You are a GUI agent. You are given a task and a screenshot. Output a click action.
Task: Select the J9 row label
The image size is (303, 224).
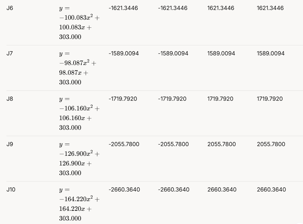(10, 144)
